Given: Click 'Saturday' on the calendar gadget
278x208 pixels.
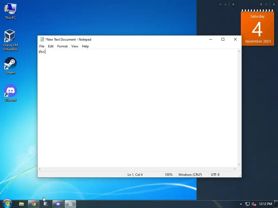Looking at the screenshot, I should [257, 17].
